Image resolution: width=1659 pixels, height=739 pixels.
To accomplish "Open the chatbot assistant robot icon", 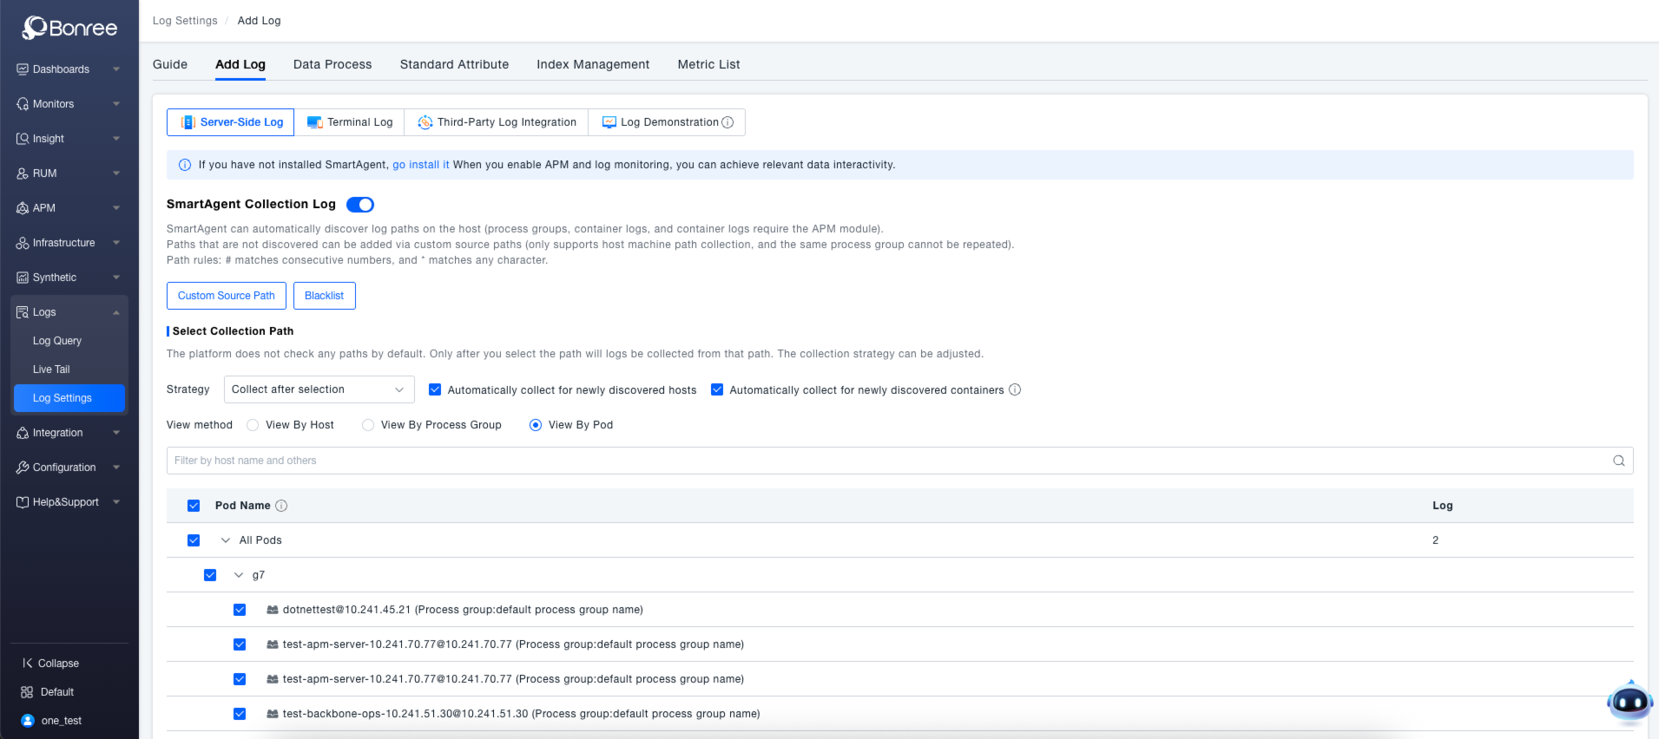I will pos(1629,703).
